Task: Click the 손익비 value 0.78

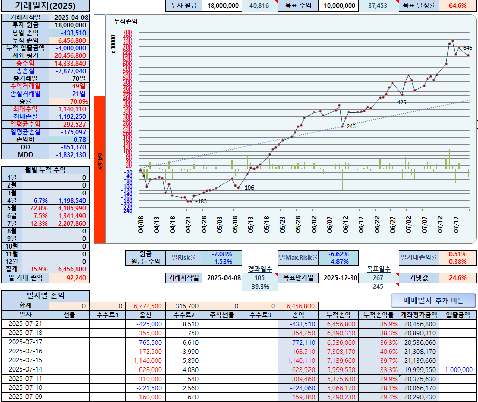Action: pos(69,139)
